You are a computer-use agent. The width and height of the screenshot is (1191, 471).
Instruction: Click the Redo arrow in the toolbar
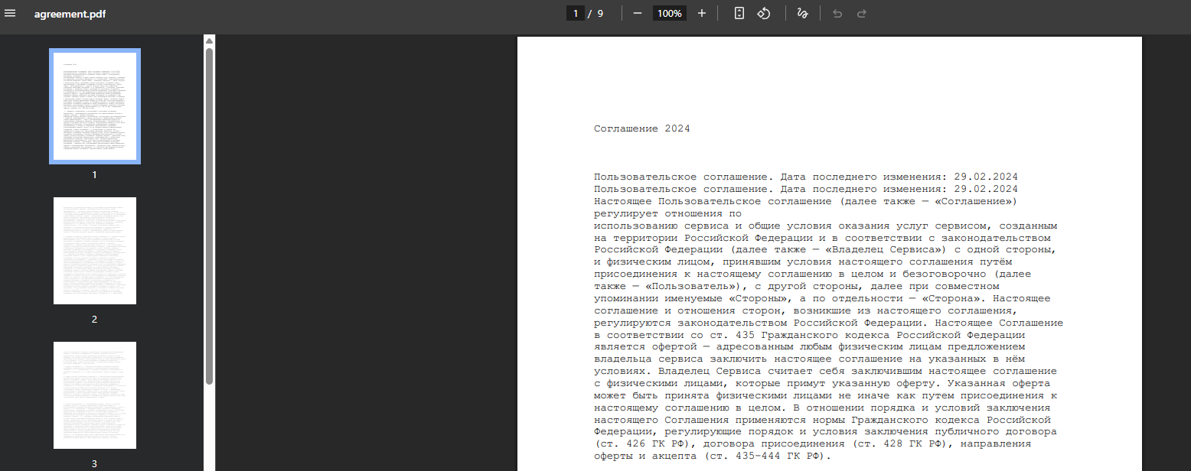point(862,14)
